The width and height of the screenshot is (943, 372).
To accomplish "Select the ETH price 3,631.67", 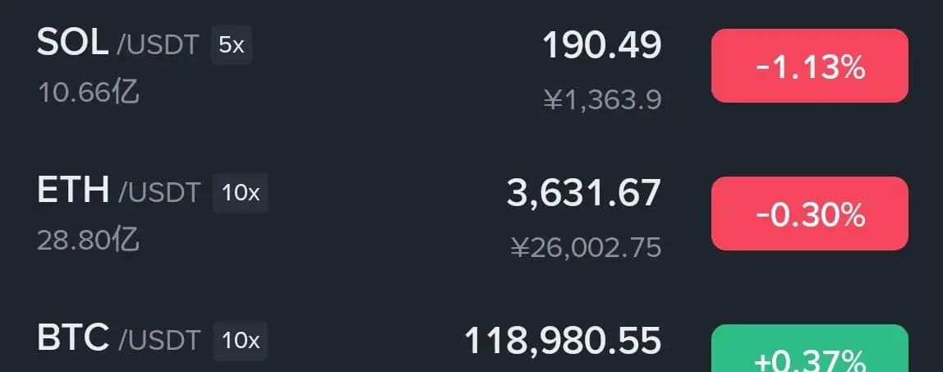I will (x=584, y=194).
